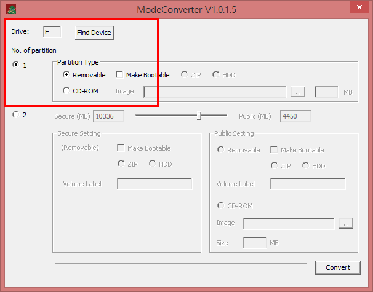The width and height of the screenshot is (373, 292).
Task: Click the Image path field next to CD-ROM
Action: pyautogui.click(x=215, y=92)
